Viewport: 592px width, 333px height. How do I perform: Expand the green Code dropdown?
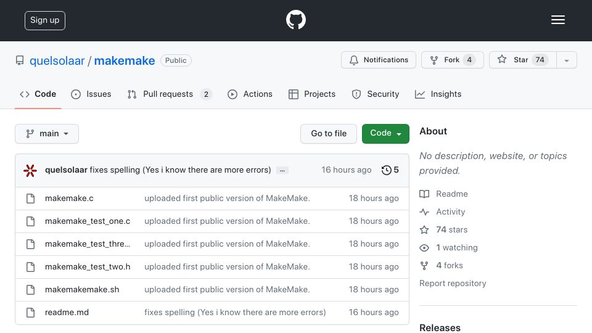pyautogui.click(x=385, y=134)
